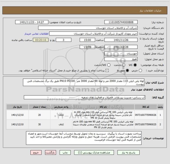Click delivery city field اهواز

point(121,59)
